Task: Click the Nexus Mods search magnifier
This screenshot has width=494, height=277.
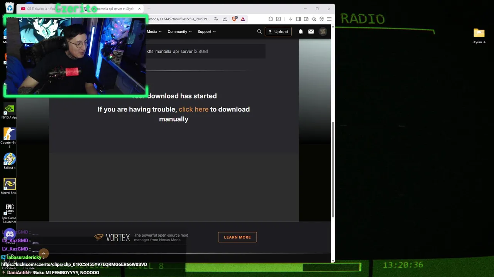Action: [x=259, y=32]
